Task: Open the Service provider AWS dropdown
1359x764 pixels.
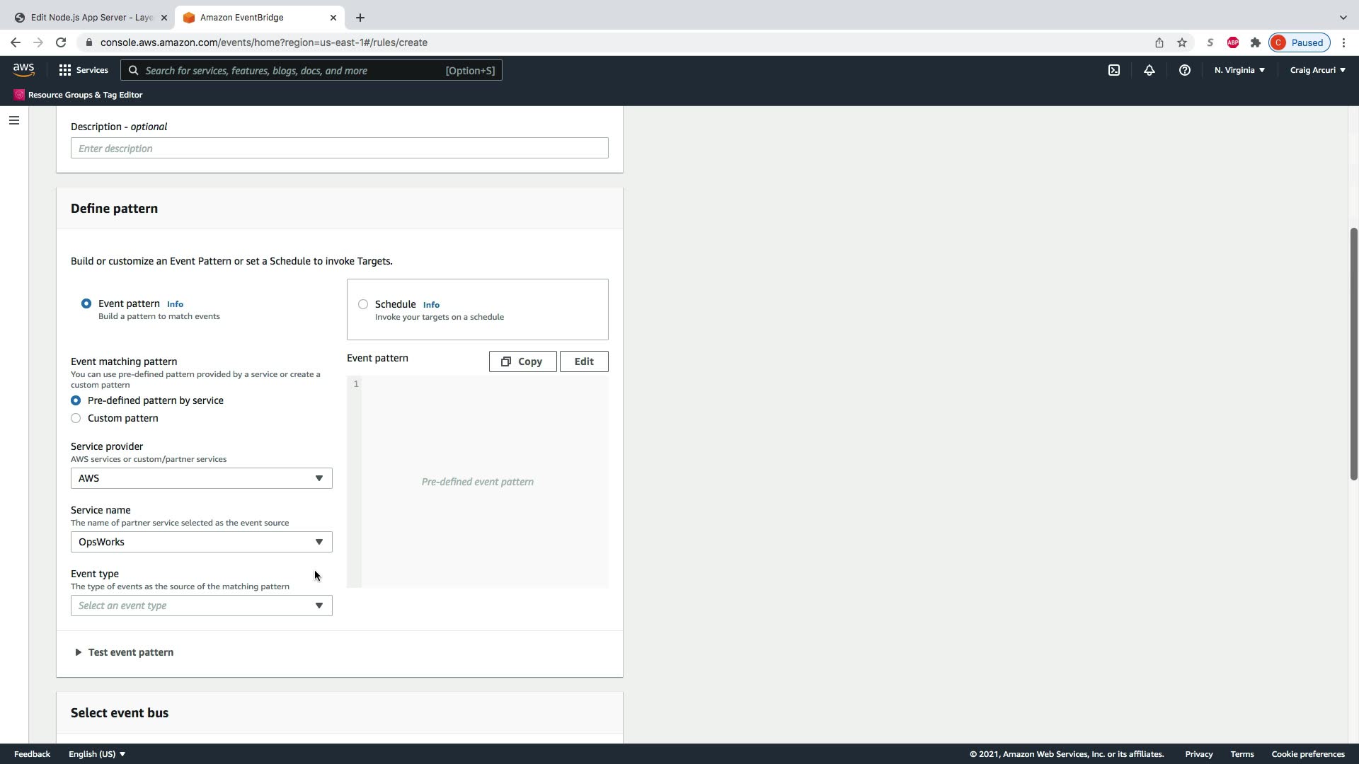Action: (x=201, y=478)
